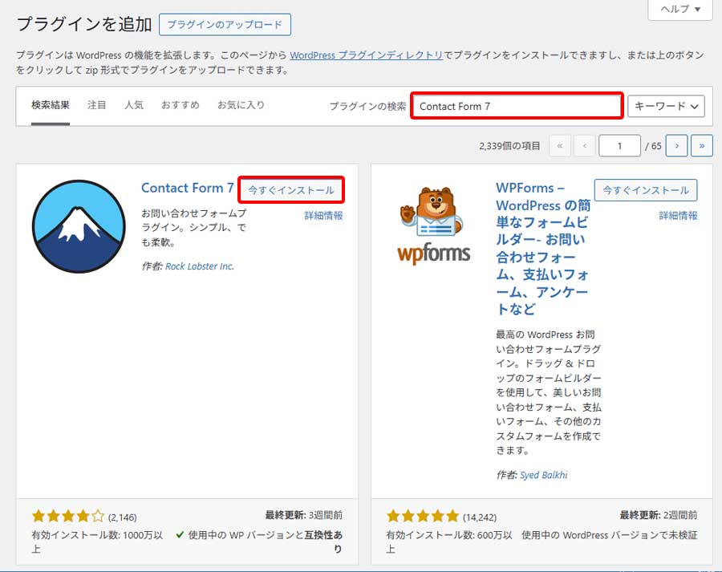Click the previous page arrow icon
The height and width of the screenshot is (572, 722).
click(582, 145)
